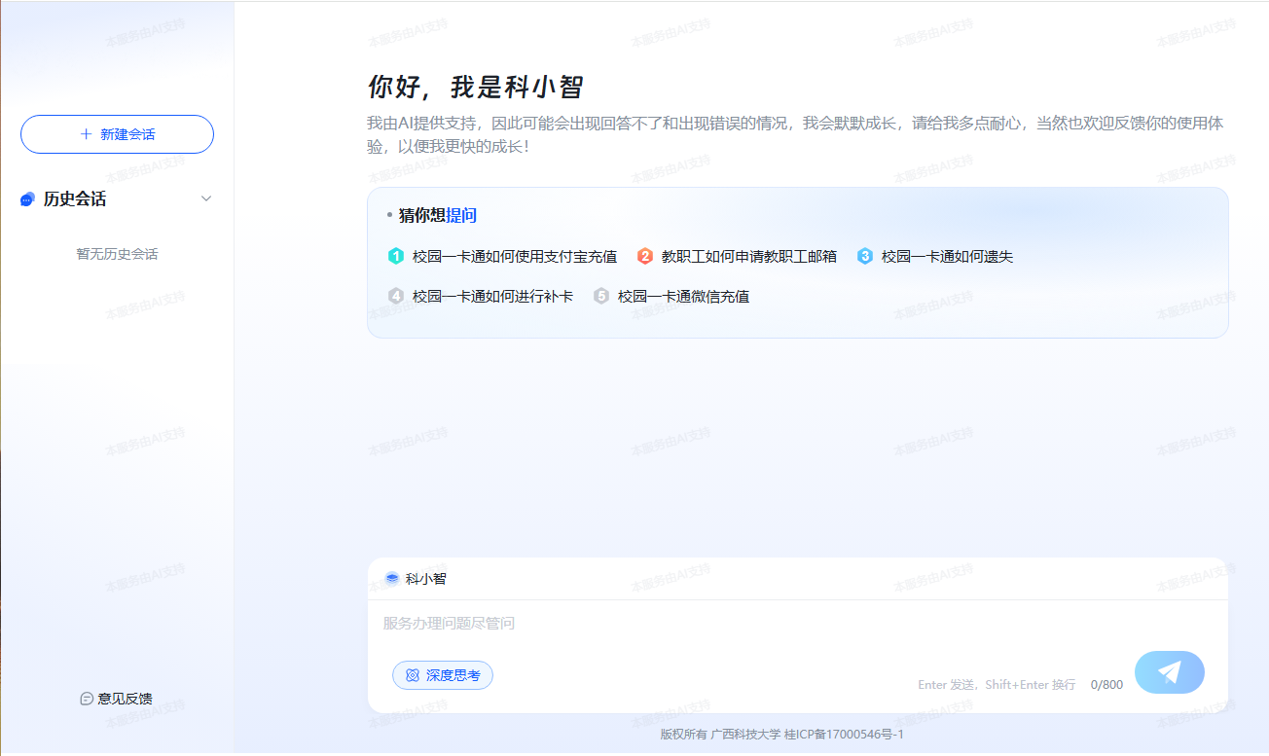The width and height of the screenshot is (1269, 756).
Task: Open the 桂ICP备17000546号-1 footer link
Action: (x=844, y=735)
